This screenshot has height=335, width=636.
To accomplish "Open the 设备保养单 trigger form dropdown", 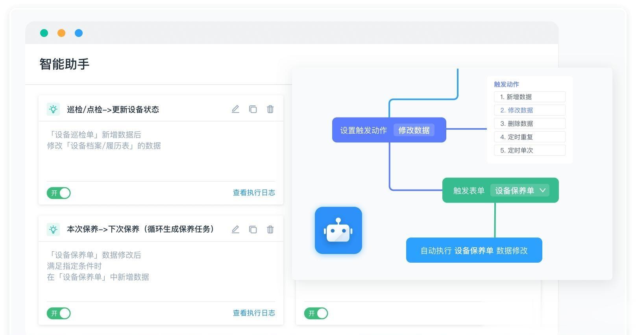I will (521, 191).
